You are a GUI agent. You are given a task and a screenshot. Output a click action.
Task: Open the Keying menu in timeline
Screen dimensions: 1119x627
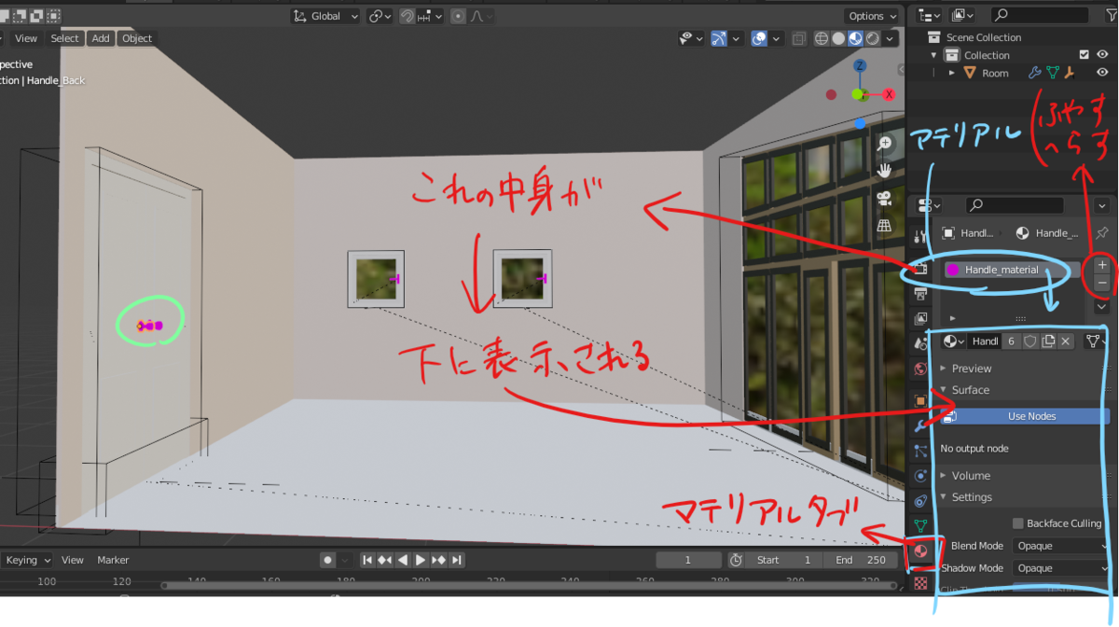click(27, 560)
